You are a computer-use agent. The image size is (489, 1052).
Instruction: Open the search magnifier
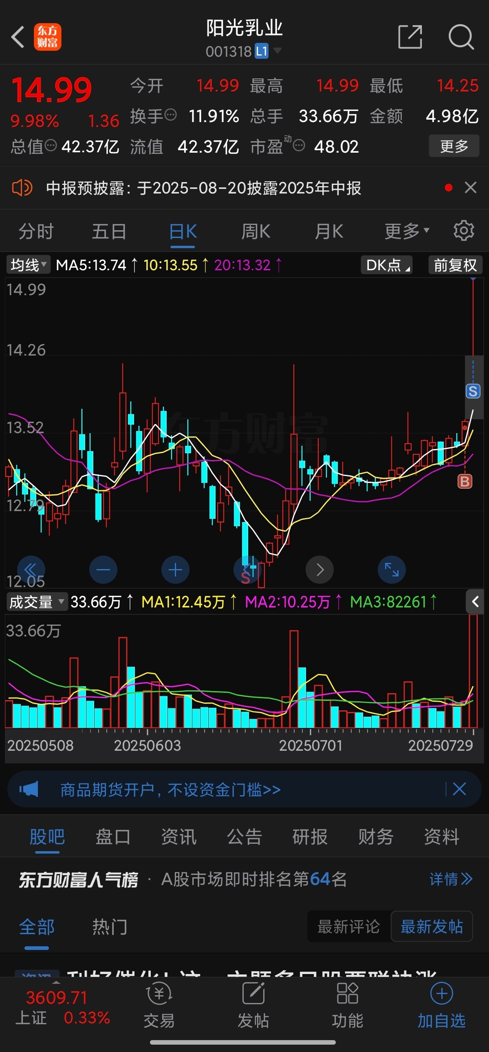click(461, 37)
